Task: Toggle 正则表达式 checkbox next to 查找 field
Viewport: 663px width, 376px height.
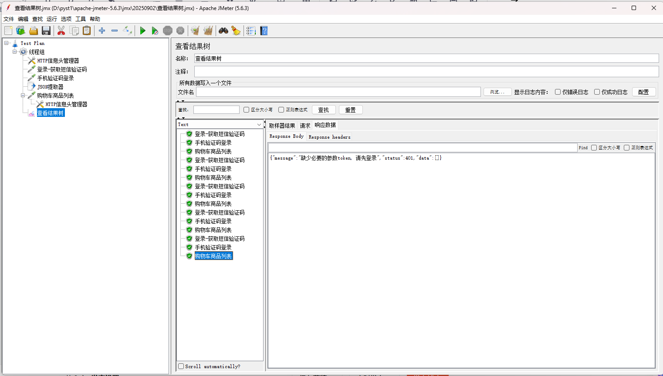Action: click(281, 110)
